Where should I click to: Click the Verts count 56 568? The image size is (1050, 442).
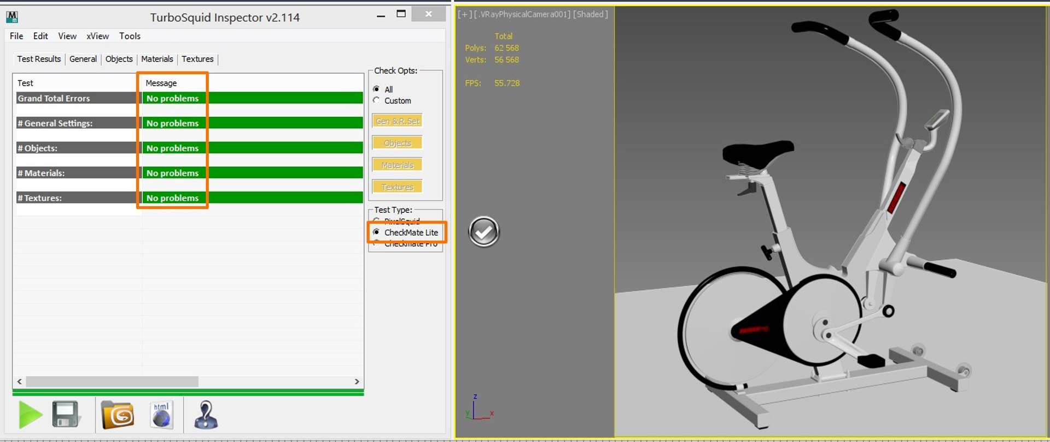[x=506, y=59]
